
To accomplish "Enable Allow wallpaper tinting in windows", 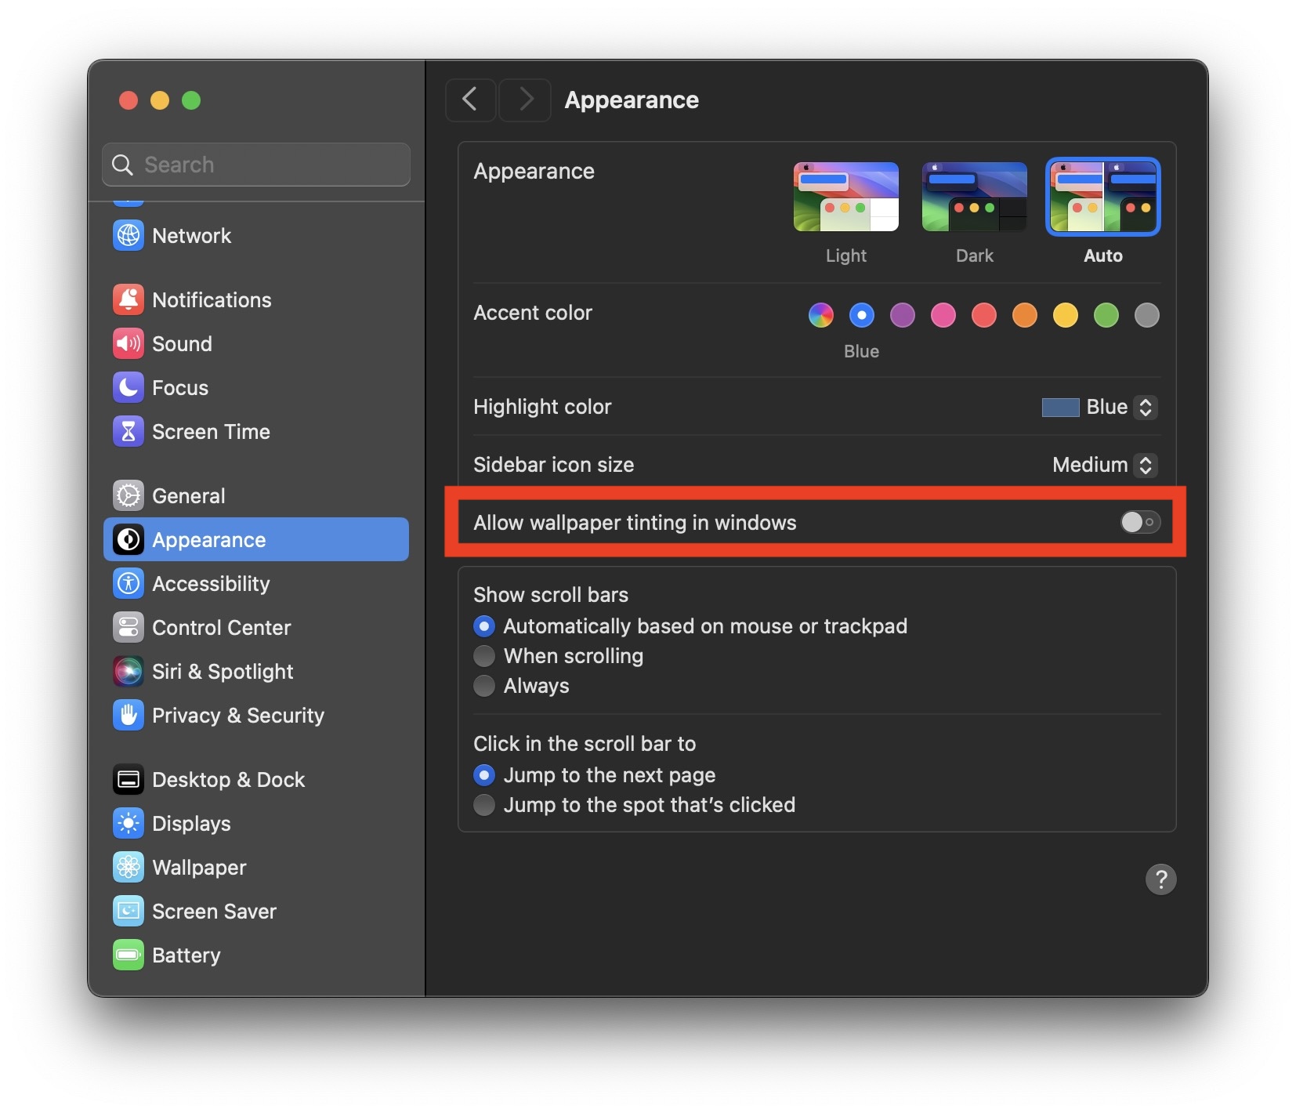I will point(1140,523).
